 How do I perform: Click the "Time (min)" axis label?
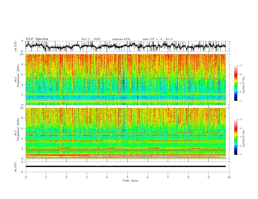(x=130, y=180)
